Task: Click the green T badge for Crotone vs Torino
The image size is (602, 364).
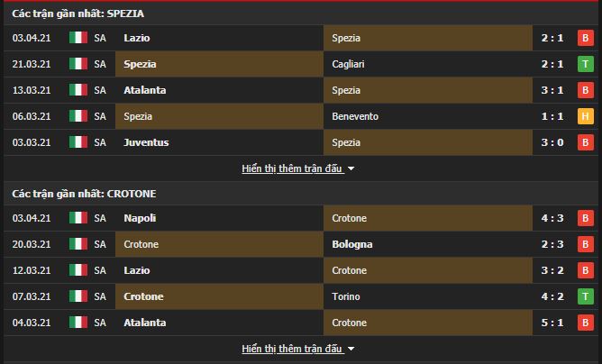Action: coord(585,296)
